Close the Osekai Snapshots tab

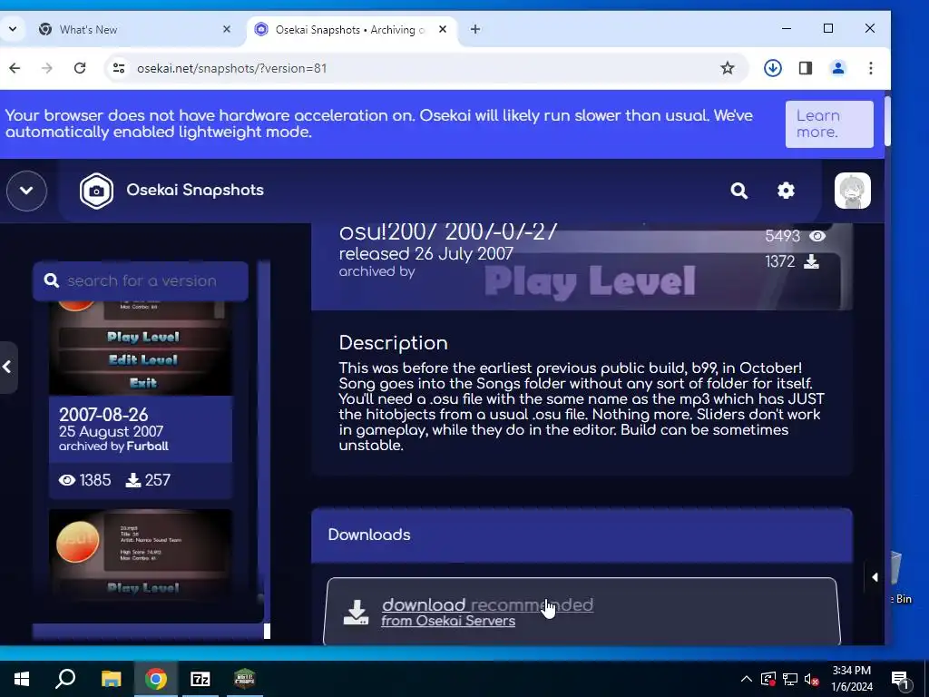(x=443, y=29)
